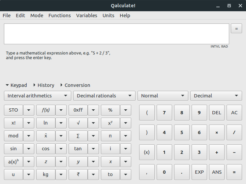This screenshot has width=246, height=184.
Task: Open the Mode menu
Action: pos(37,16)
